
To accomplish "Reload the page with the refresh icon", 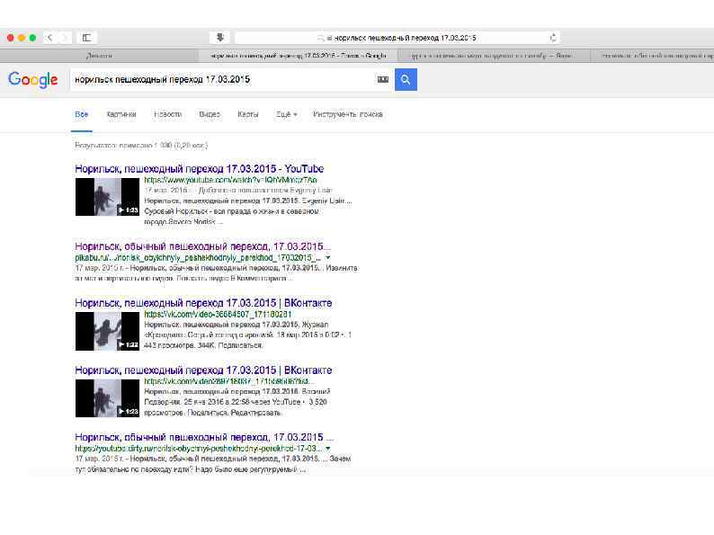I will pos(553,38).
